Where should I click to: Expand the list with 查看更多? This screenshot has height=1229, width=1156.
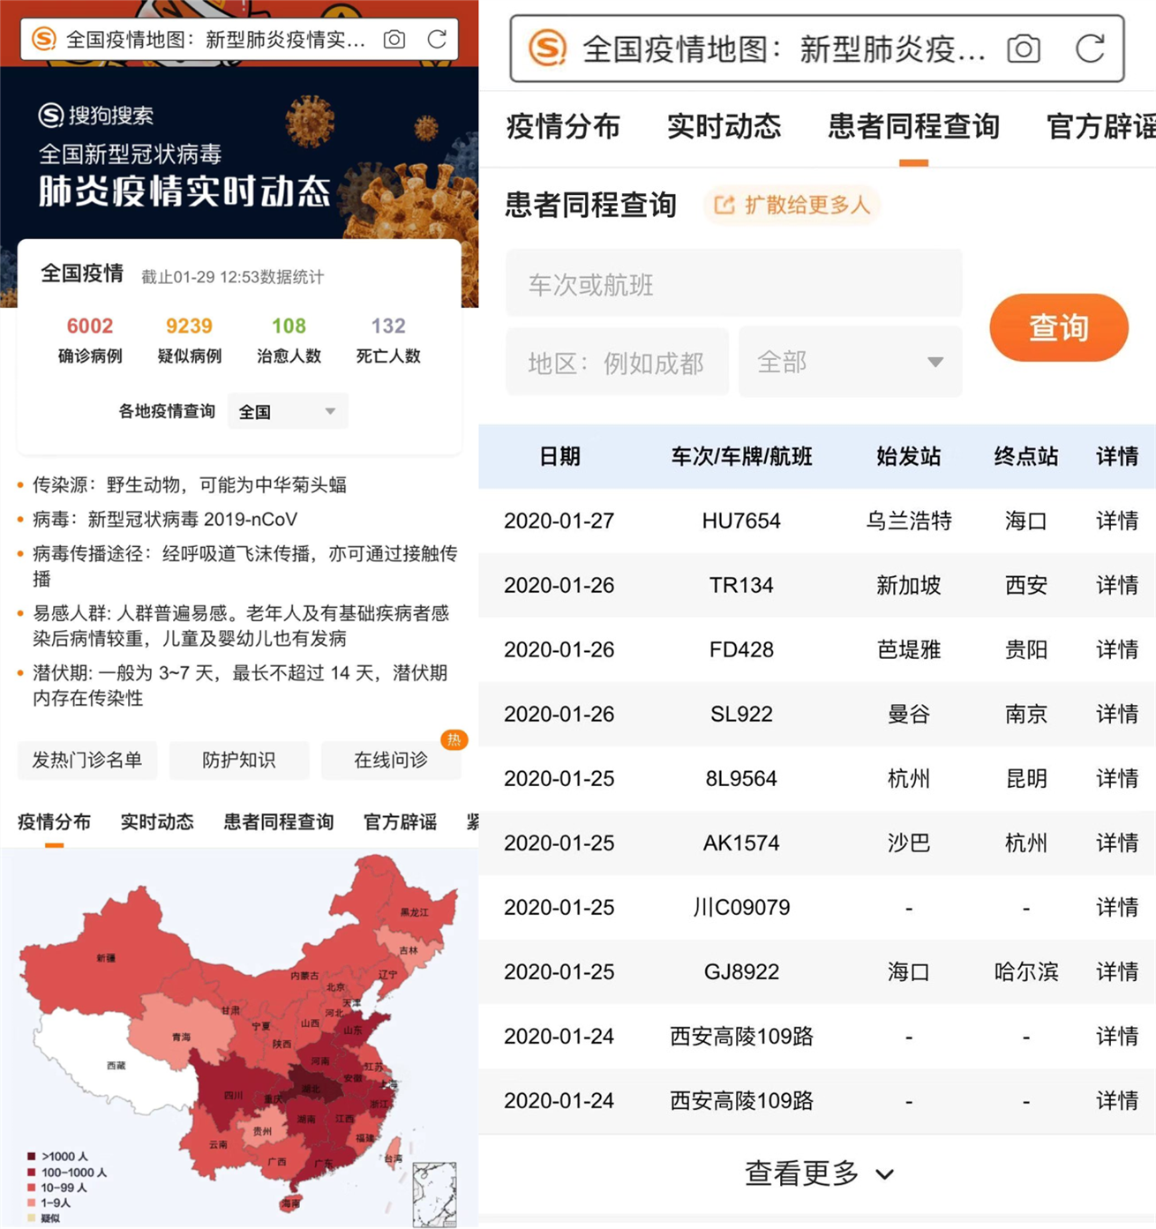pos(820,1173)
